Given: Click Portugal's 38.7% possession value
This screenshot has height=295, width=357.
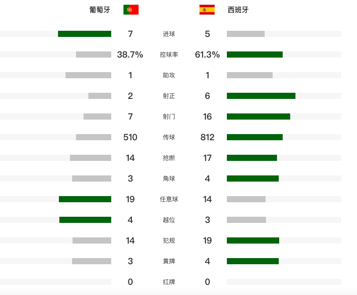Looking at the screenshot, I should (x=130, y=55).
